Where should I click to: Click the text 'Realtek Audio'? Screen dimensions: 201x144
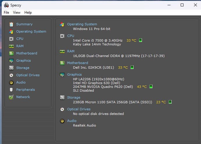tap(84, 125)
